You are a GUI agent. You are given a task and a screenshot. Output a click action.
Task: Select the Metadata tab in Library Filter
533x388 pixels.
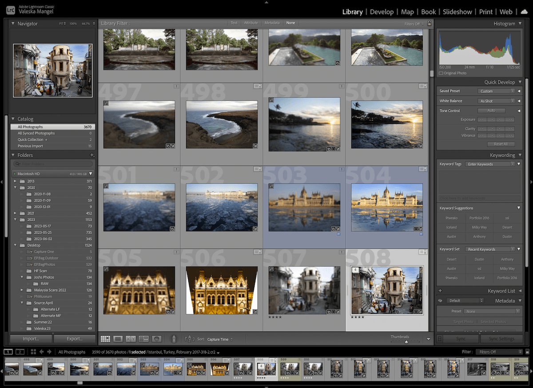tap(272, 23)
